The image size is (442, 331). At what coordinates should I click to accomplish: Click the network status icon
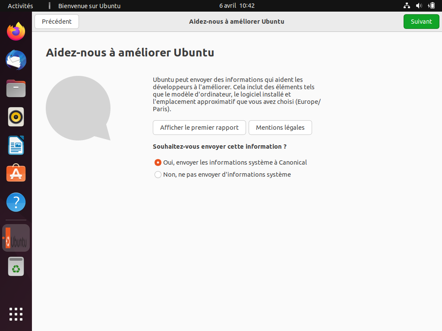(x=407, y=6)
